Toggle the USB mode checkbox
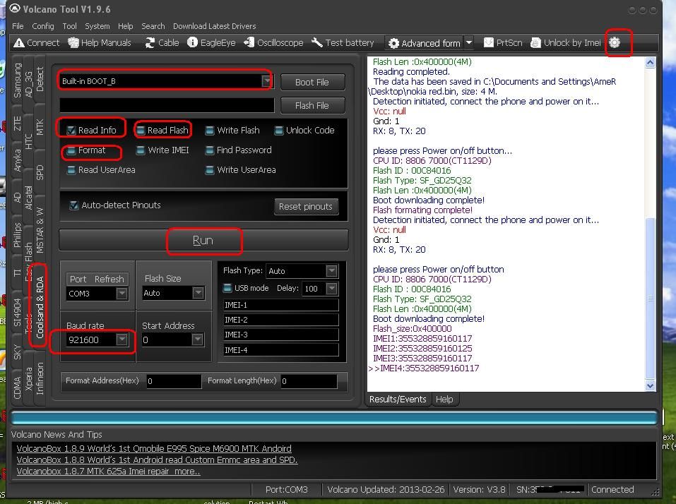Screen dimensions: 676x504 (x=227, y=288)
